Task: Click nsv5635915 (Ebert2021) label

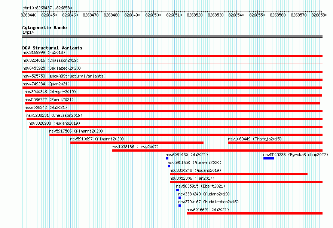Action: pyautogui.click(x=201, y=186)
